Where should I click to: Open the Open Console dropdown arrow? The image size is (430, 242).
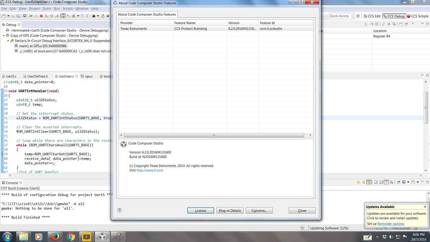(x=418, y=182)
